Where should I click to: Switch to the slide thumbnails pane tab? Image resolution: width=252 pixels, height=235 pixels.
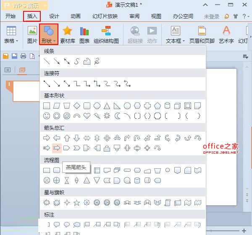[22, 70]
